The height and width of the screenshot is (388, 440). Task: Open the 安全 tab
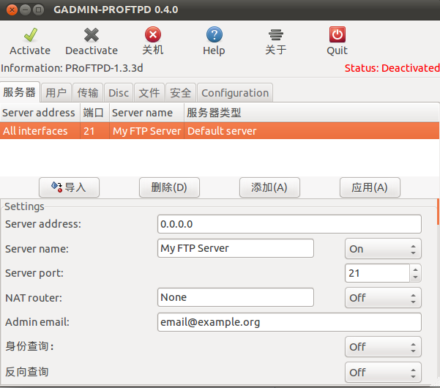coord(181,93)
